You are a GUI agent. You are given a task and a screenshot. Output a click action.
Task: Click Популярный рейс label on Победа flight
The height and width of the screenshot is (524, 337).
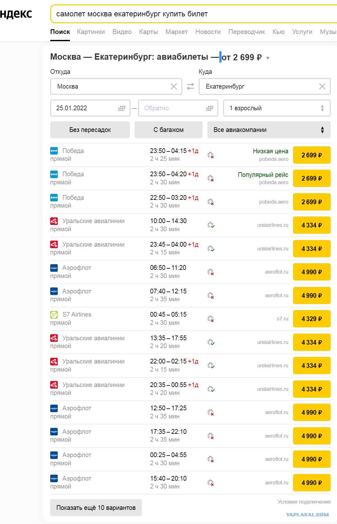(263, 175)
